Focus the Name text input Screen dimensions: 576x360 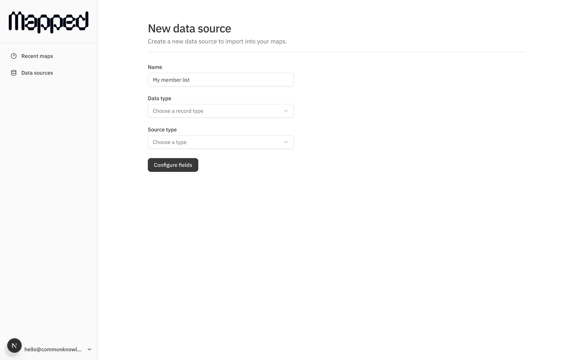[x=220, y=80]
